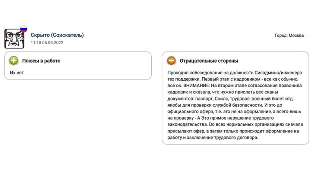This screenshot has height=174, width=316.
Task: Click the line about службой безопасности
Action: (x=225, y=105)
